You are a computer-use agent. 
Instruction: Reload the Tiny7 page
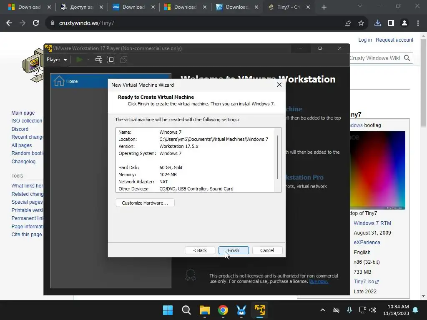click(x=36, y=23)
